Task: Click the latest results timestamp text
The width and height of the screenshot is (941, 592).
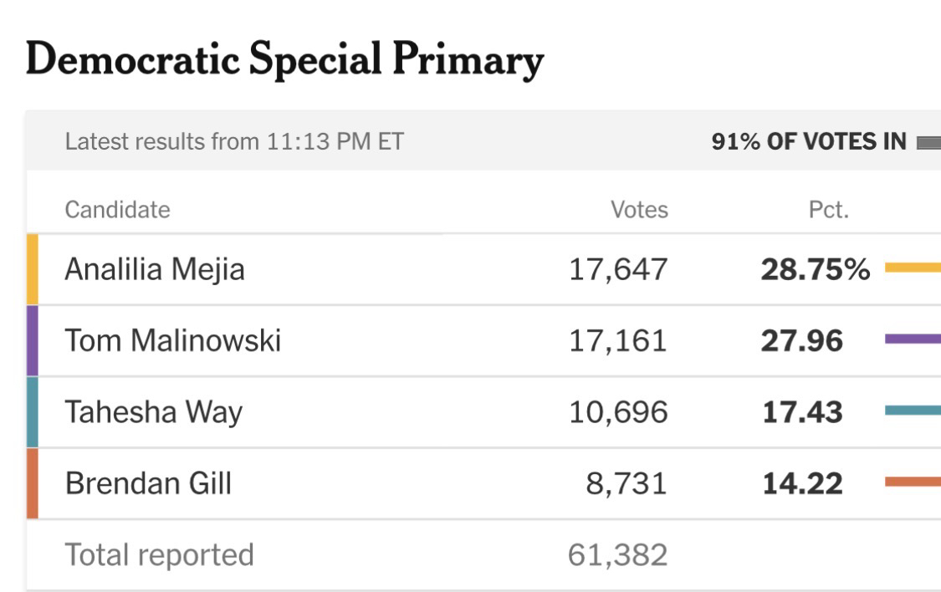Action: click(x=234, y=141)
